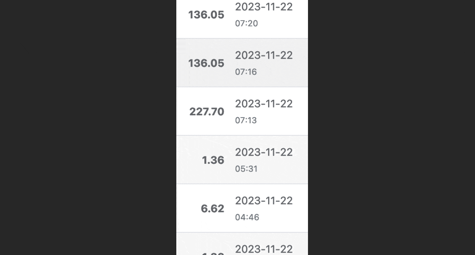Image resolution: width=475 pixels, height=255 pixels.
Task: Tap the 1.36 amount entry
Action: [x=213, y=160]
